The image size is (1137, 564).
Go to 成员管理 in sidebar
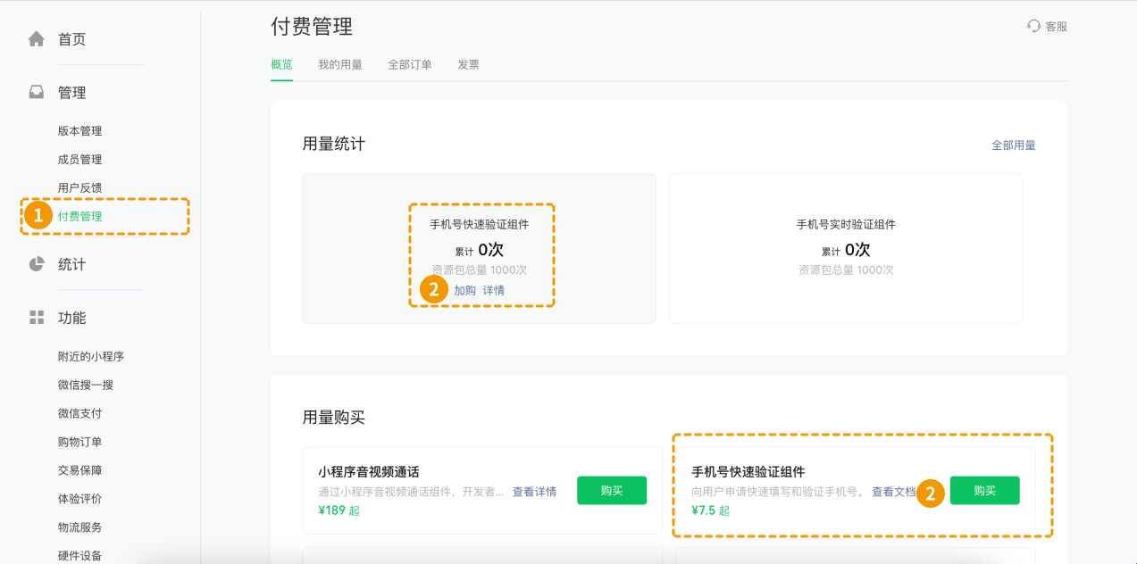click(x=79, y=160)
